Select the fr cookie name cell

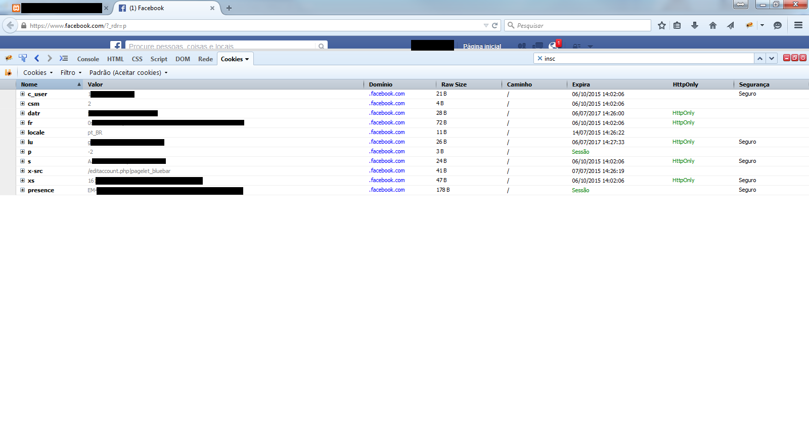click(30, 123)
